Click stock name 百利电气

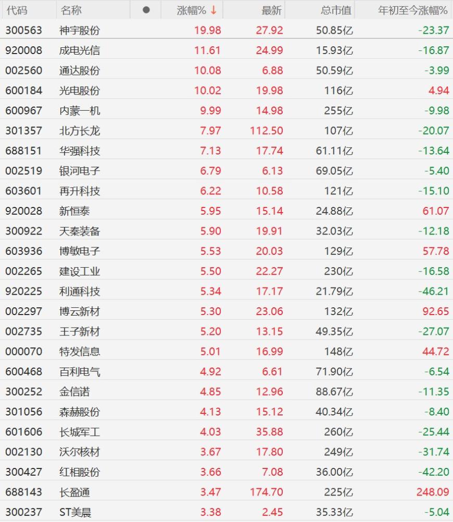pos(80,372)
